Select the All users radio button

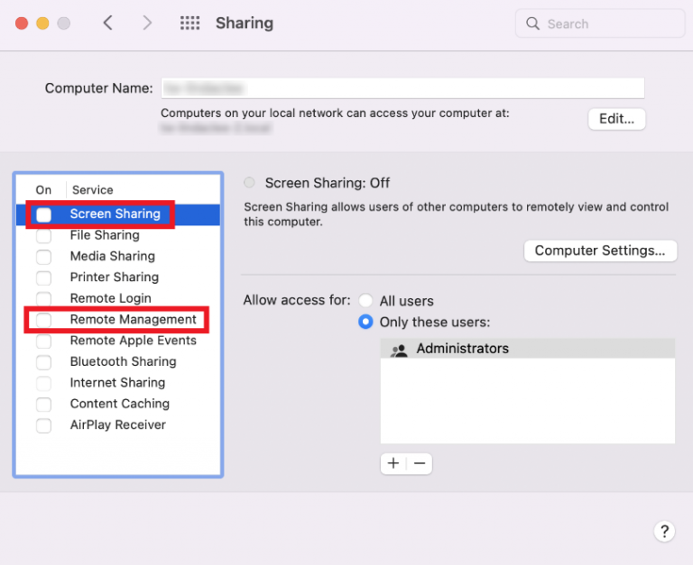pos(366,301)
